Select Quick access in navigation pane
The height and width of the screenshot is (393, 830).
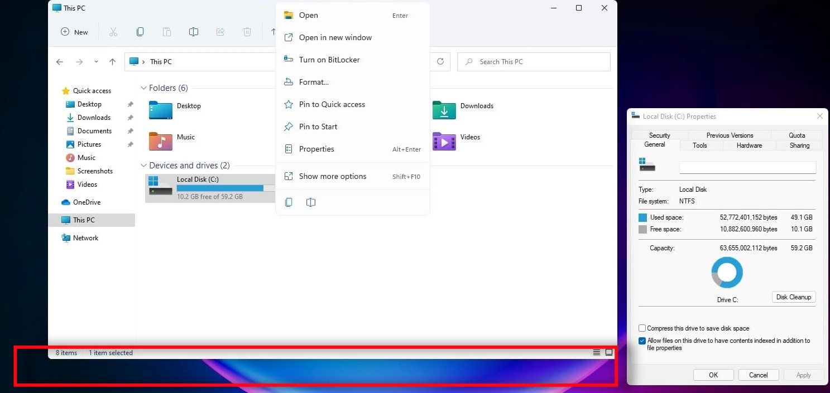[92, 91]
